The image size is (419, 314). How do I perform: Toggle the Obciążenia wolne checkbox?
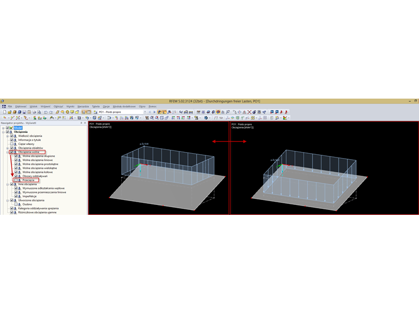pos(12,152)
